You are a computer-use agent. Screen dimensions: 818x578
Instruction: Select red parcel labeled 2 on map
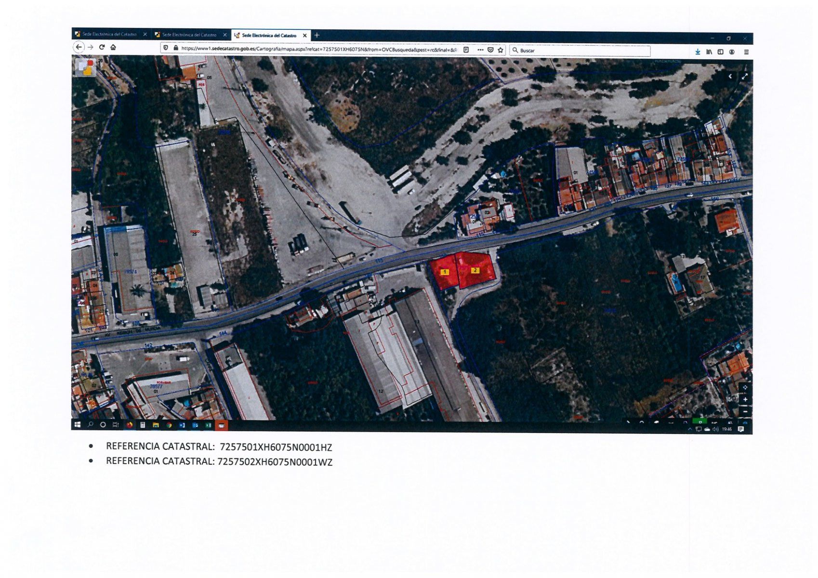click(475, 270)
